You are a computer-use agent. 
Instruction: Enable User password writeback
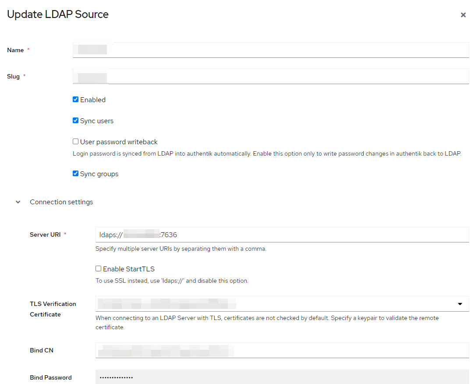click(x=75, y=141)
